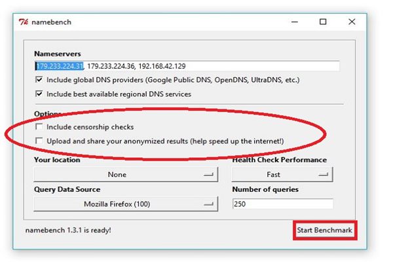Click the 'namebench 1.3.1 is ready!' status text
The width and height of the screenshot is (393, 262).
click(68, 230)
